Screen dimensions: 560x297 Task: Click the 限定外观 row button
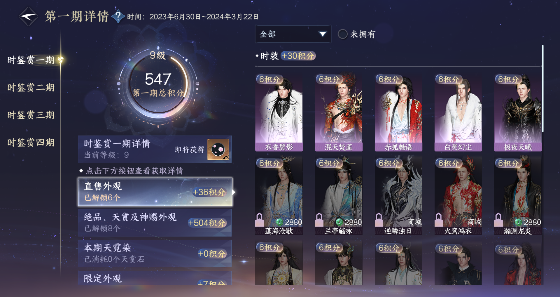pyautogui.click(x=155, y=278)
